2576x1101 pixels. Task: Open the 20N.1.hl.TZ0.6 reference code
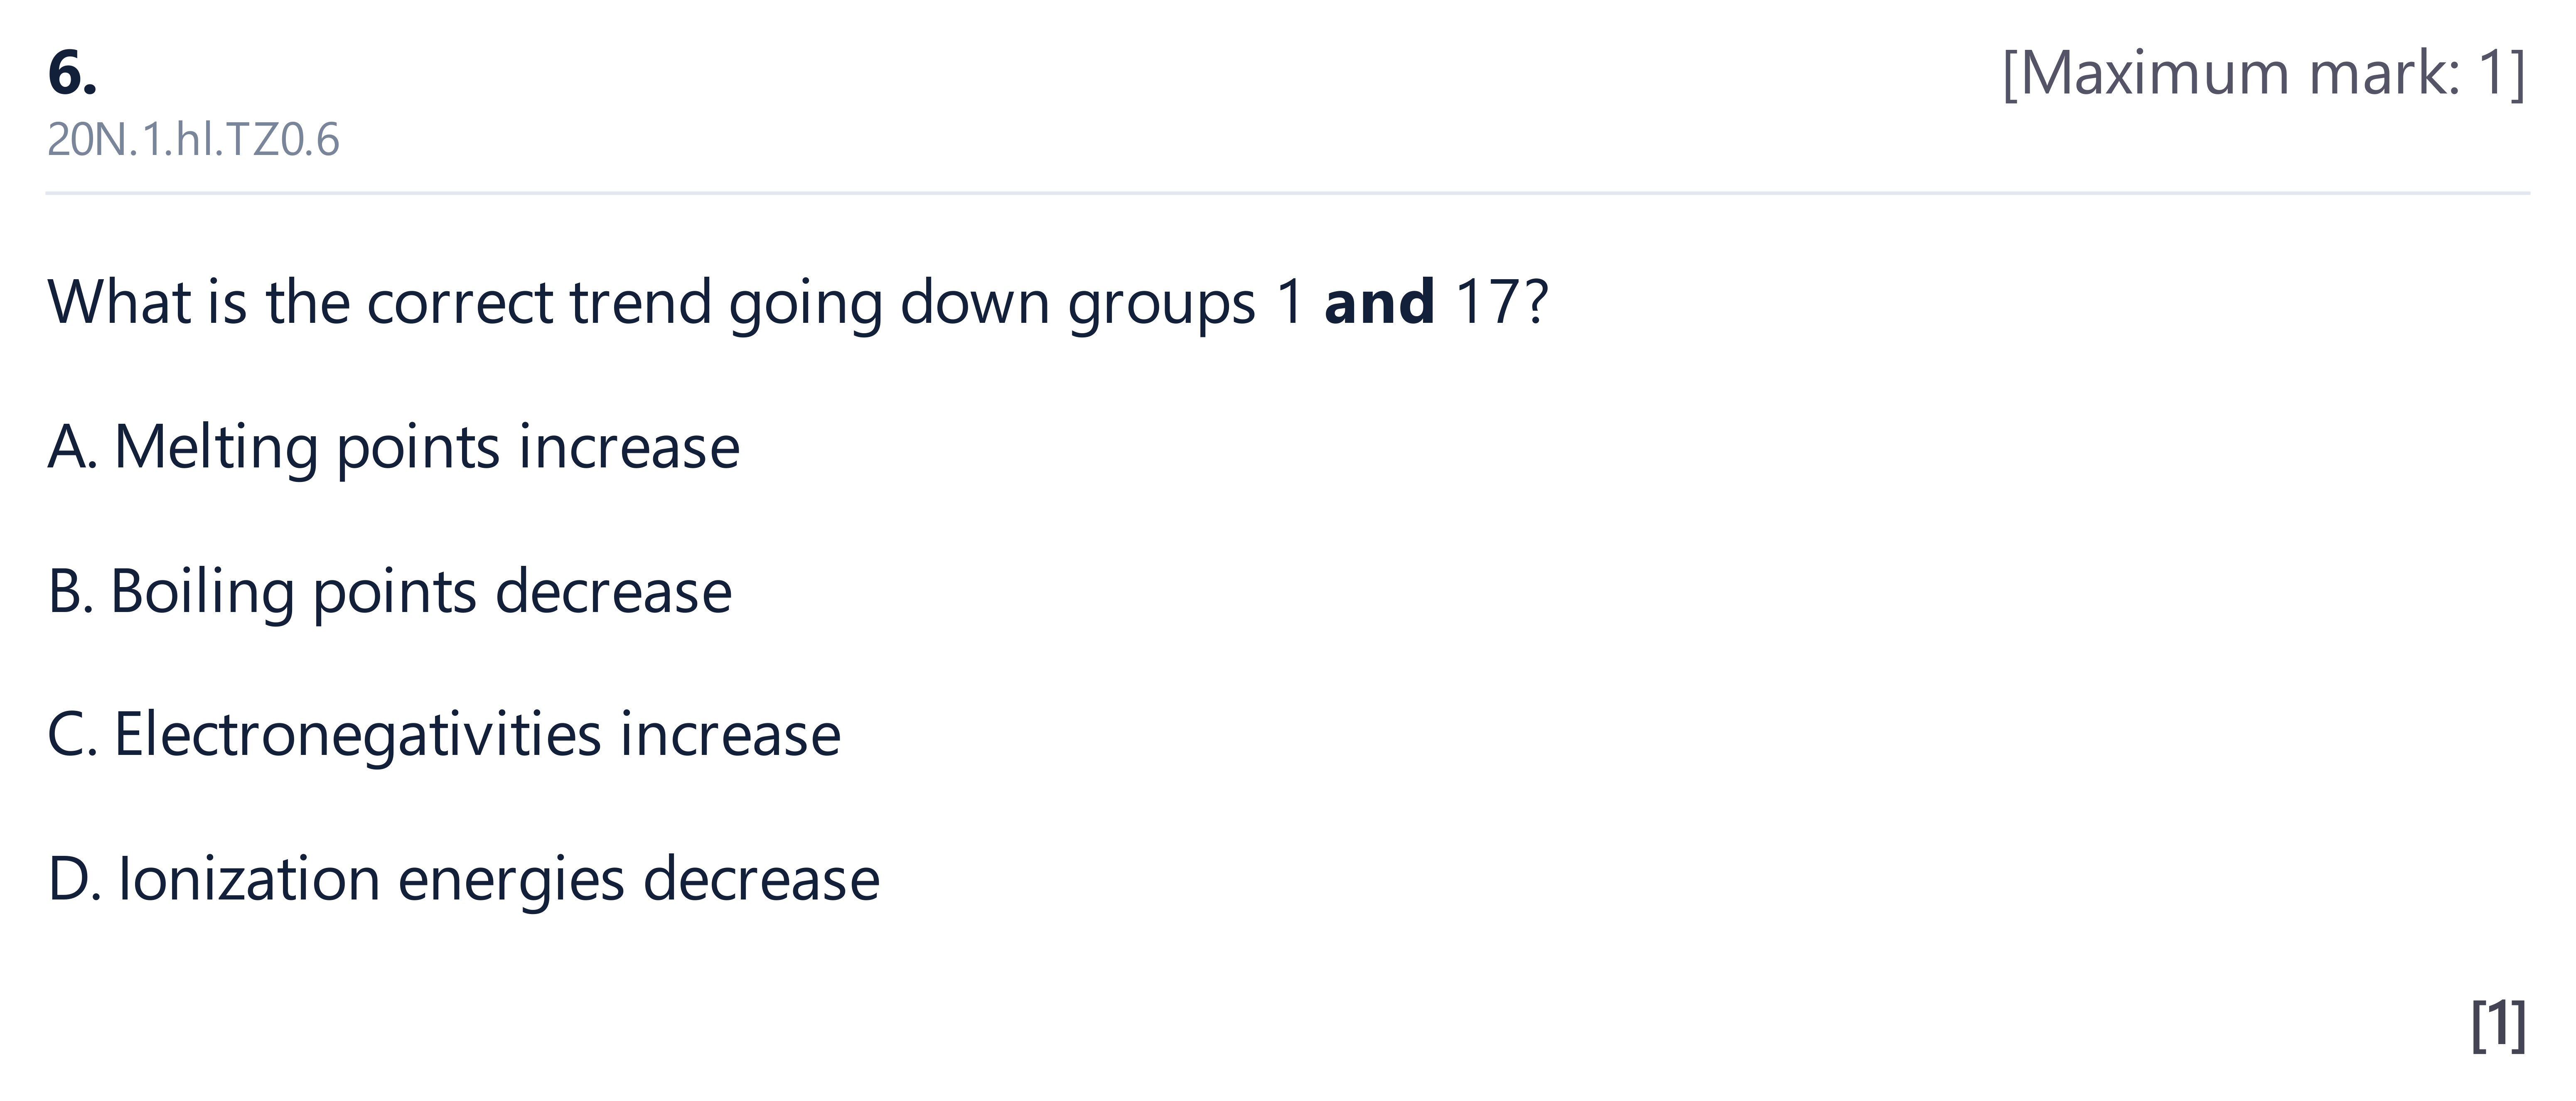pos(193,140)
